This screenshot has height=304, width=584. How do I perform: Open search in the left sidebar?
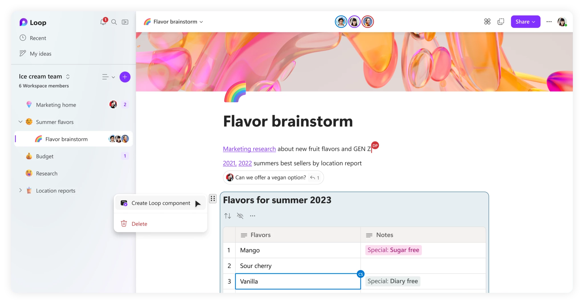[x=114, y=22]
